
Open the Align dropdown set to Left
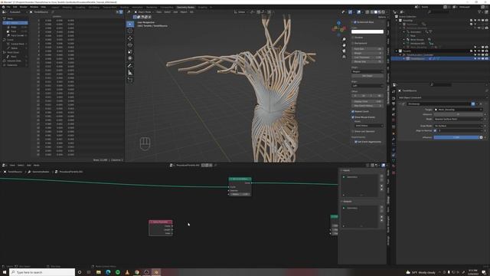(x=367, y=85)
